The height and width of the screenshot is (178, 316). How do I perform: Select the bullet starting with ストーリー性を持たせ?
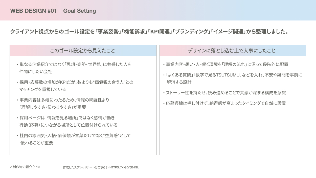click(225, 93)
